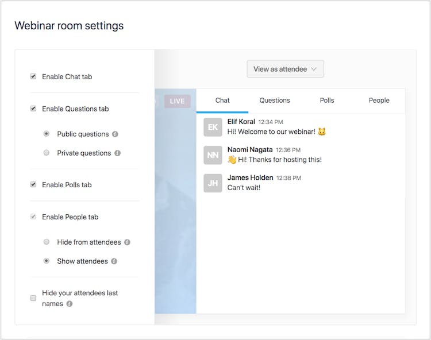The height and width of the screenshot is (340, 431).
Task: Click James Holden's JH avatar
Action: [x=213, y=183]
